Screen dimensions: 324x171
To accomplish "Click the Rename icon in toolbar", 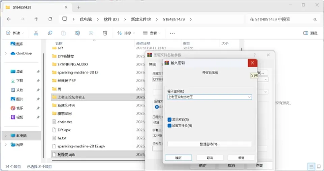I will tap(77, 33).
